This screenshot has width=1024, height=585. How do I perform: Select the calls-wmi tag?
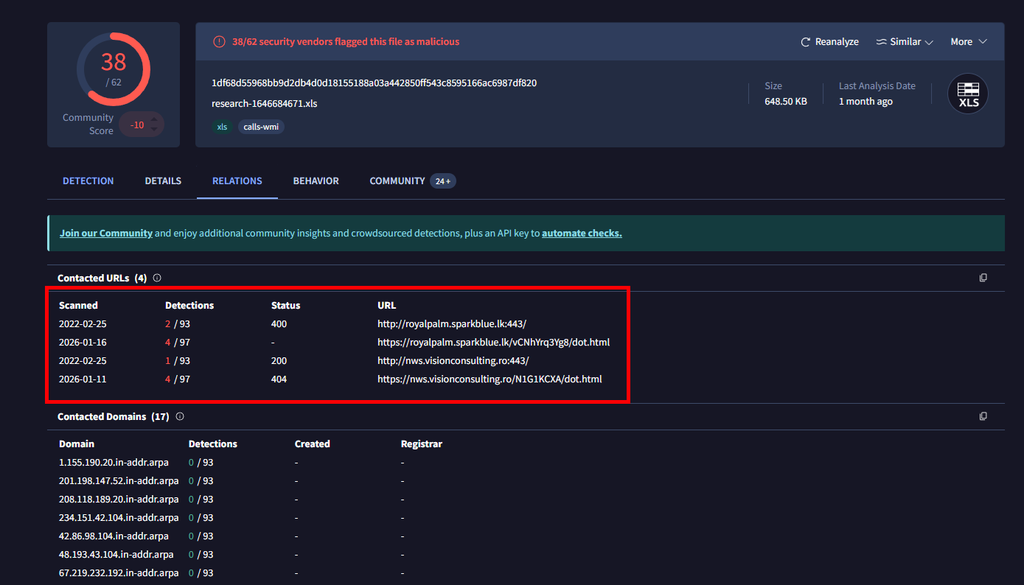(x=261, y=127)
